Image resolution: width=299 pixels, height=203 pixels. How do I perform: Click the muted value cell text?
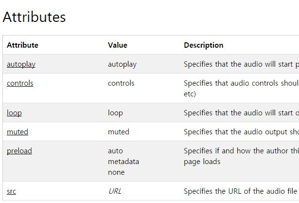tap(119, 132)
